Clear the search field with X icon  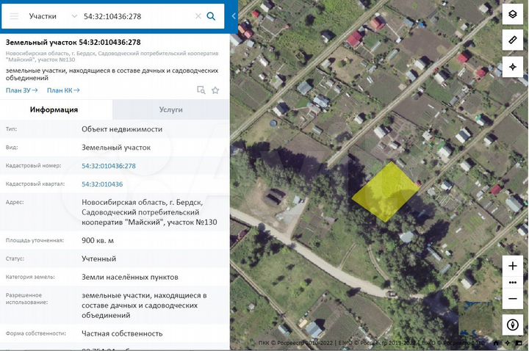[198, 15]
